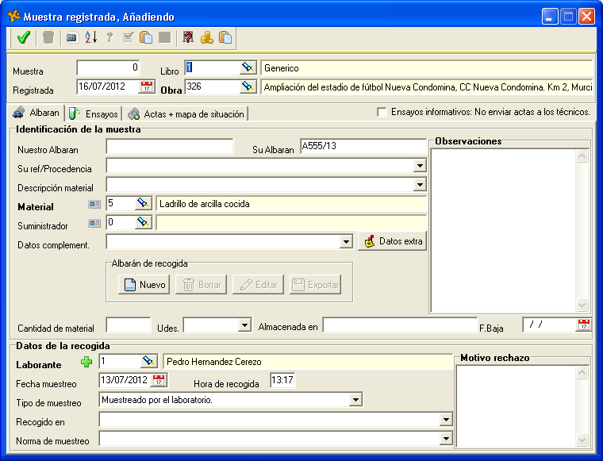Click the Datos extra button
This screenshot has width=603, height=461.
pos(393,241)
